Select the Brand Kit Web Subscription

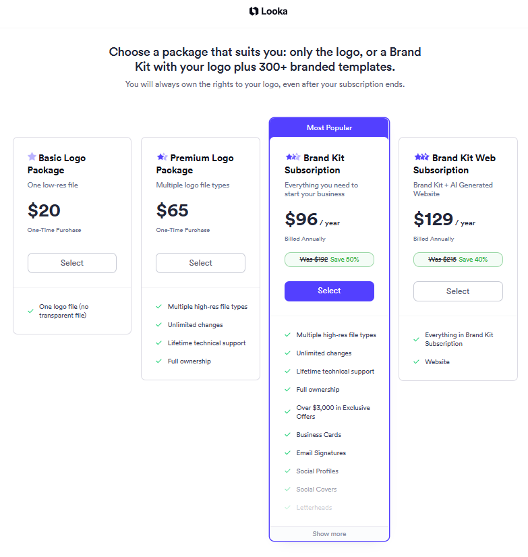pos(458,291)
